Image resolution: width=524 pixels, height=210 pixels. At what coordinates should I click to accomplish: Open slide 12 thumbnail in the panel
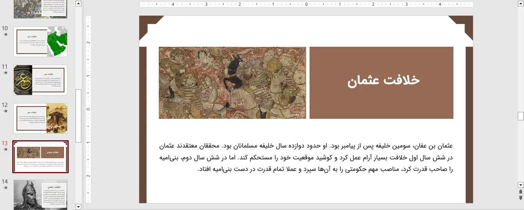point(41,118)
